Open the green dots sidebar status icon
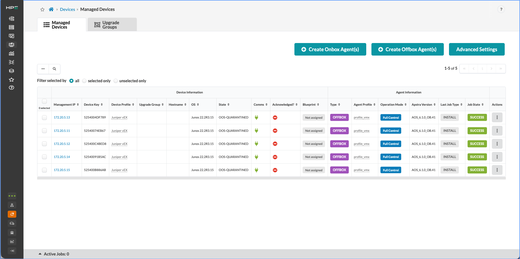The width and height of the screenshot is (520, 259). (12, 196)
